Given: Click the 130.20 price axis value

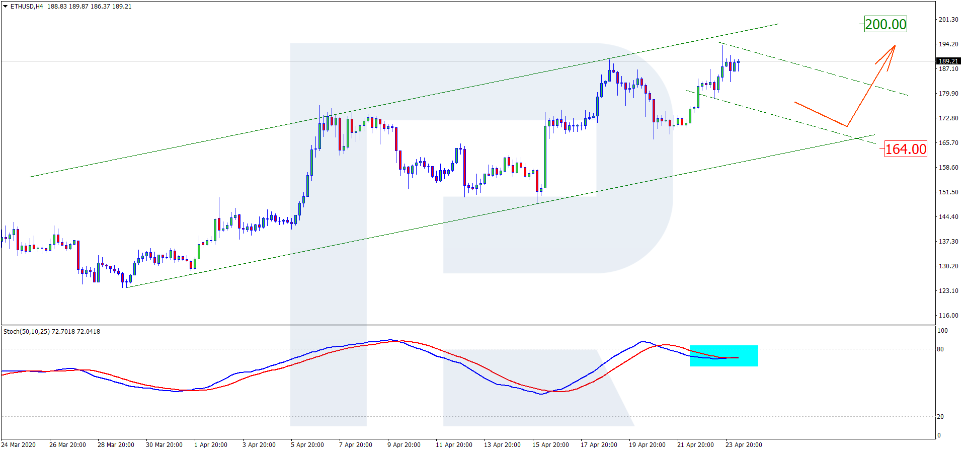Looking at the screenshot, I should coord(948,266).
